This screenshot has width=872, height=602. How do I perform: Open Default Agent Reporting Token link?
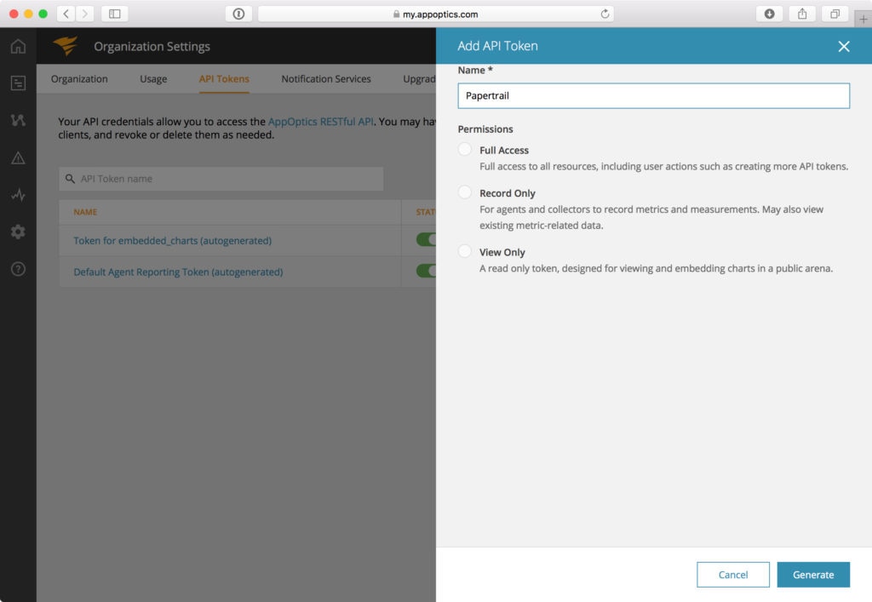pos(178,272)
